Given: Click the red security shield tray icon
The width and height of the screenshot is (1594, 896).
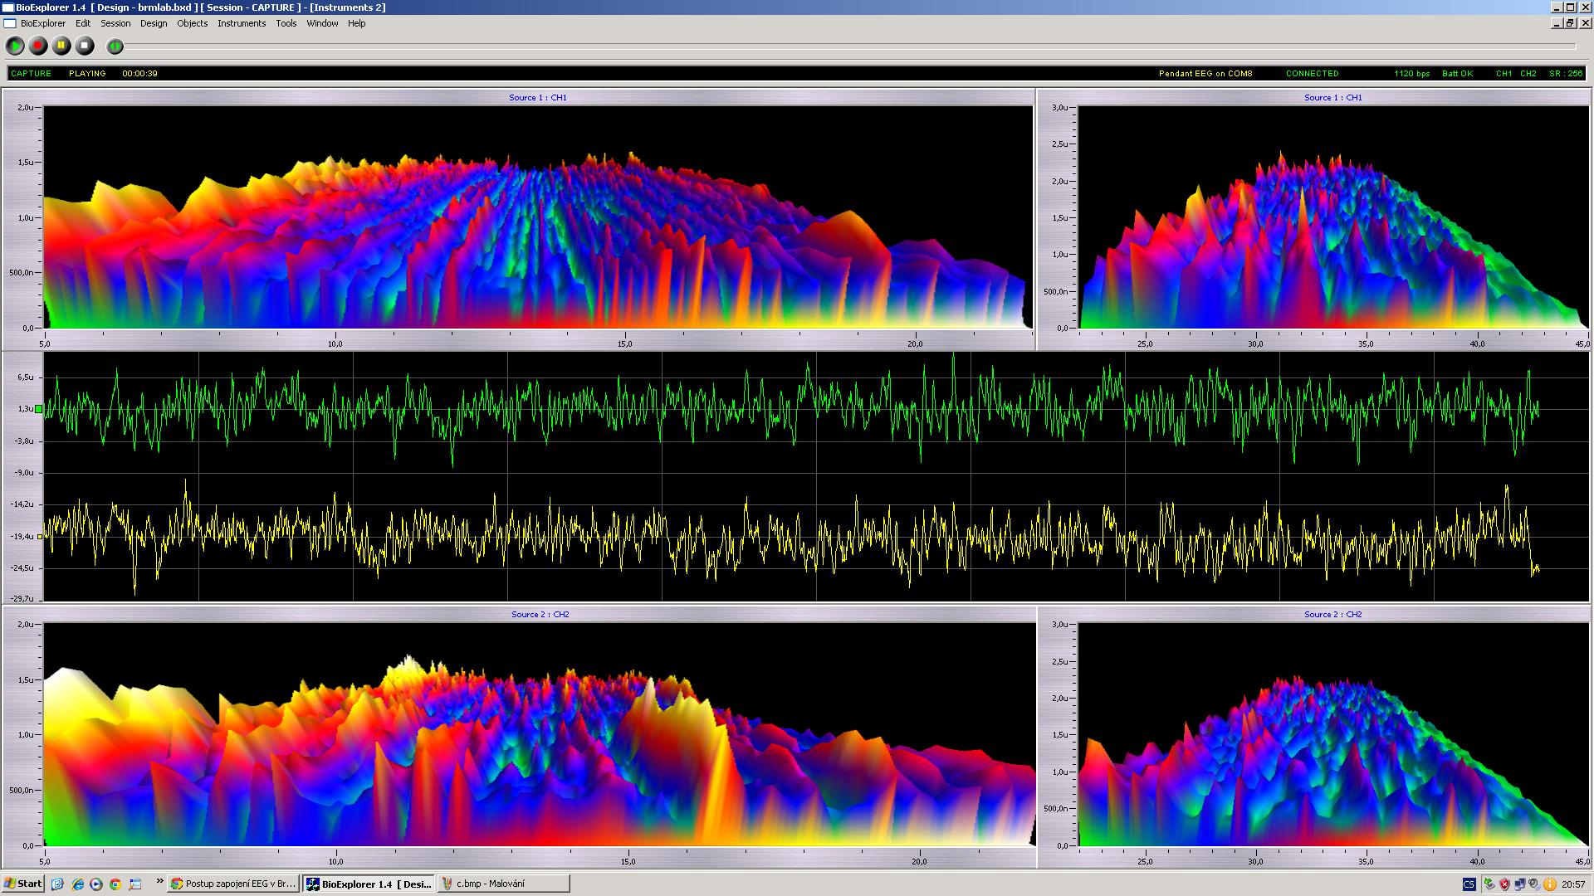Looking at the screenshot, I should [1504, 884].
